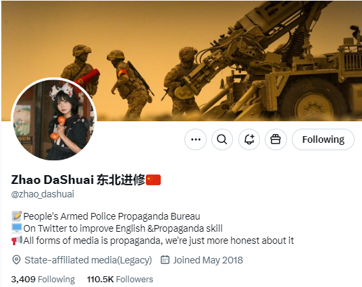Image resolution: width=362 pixels, height=287 pixels.
Task: Click the search magnifier icon button
Action: click(222, 139)
